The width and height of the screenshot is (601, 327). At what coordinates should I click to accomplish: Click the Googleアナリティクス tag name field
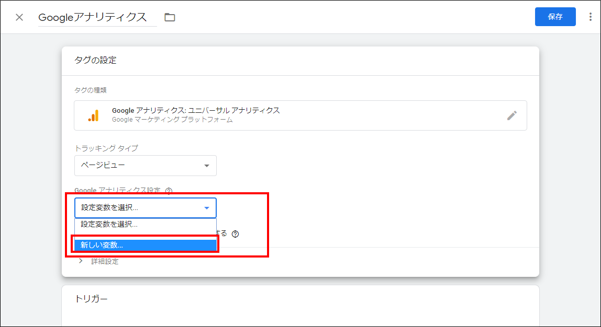pos(97,17)
